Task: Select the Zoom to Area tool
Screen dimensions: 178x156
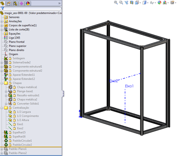Action: 121,2
